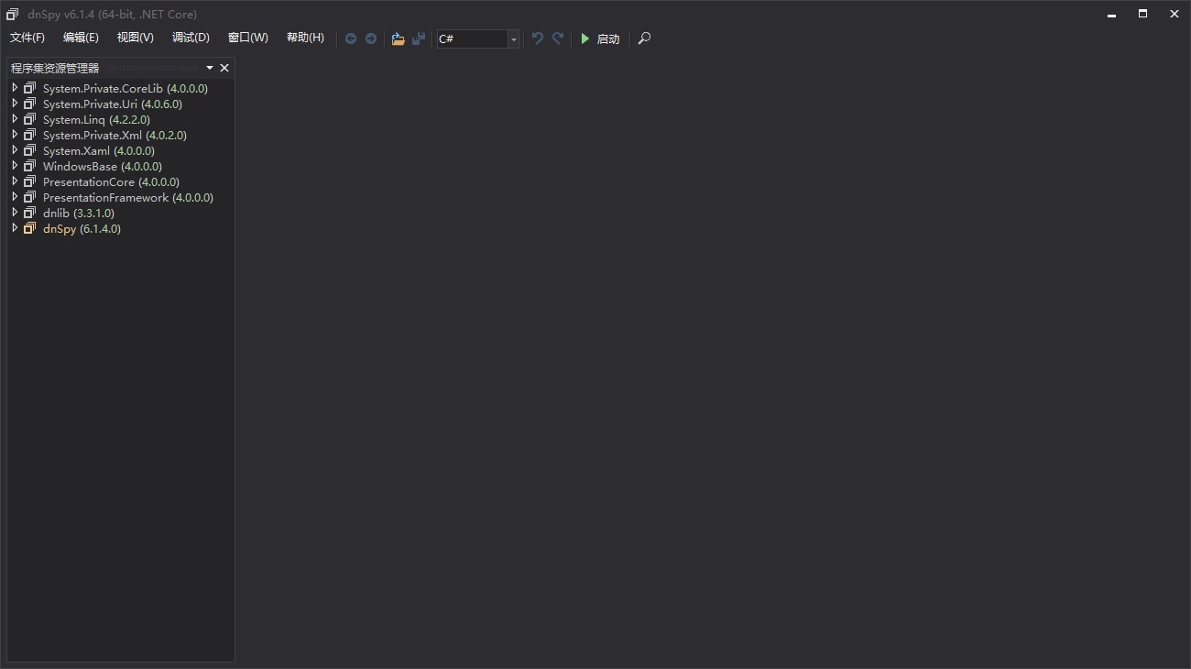Click the dnSpy app icon in title bar
The image size is (1191, 669).
click(x=12, y=14)
